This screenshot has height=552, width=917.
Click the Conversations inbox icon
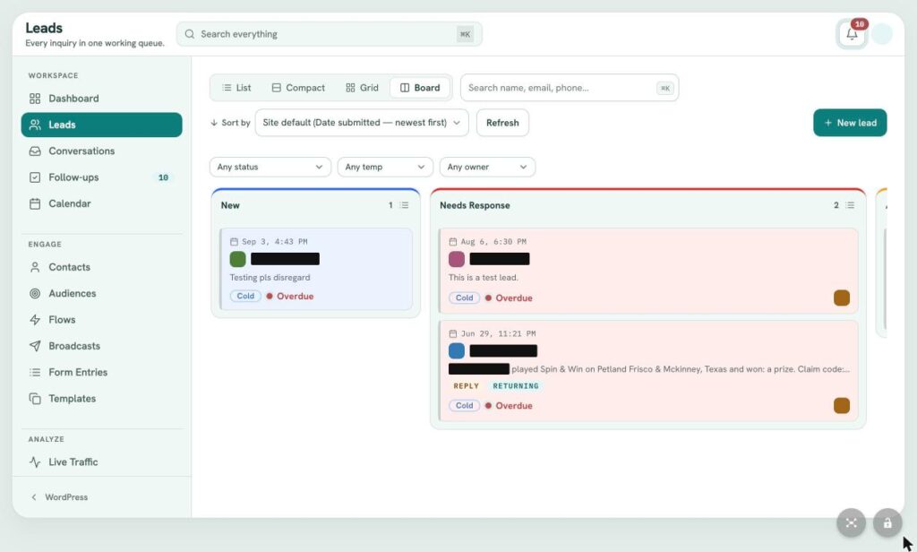(x=35, y=151)
